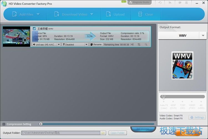Click the undo arrow icon in the title bar
Screen dimensions: 208x139
coord(160,2)
